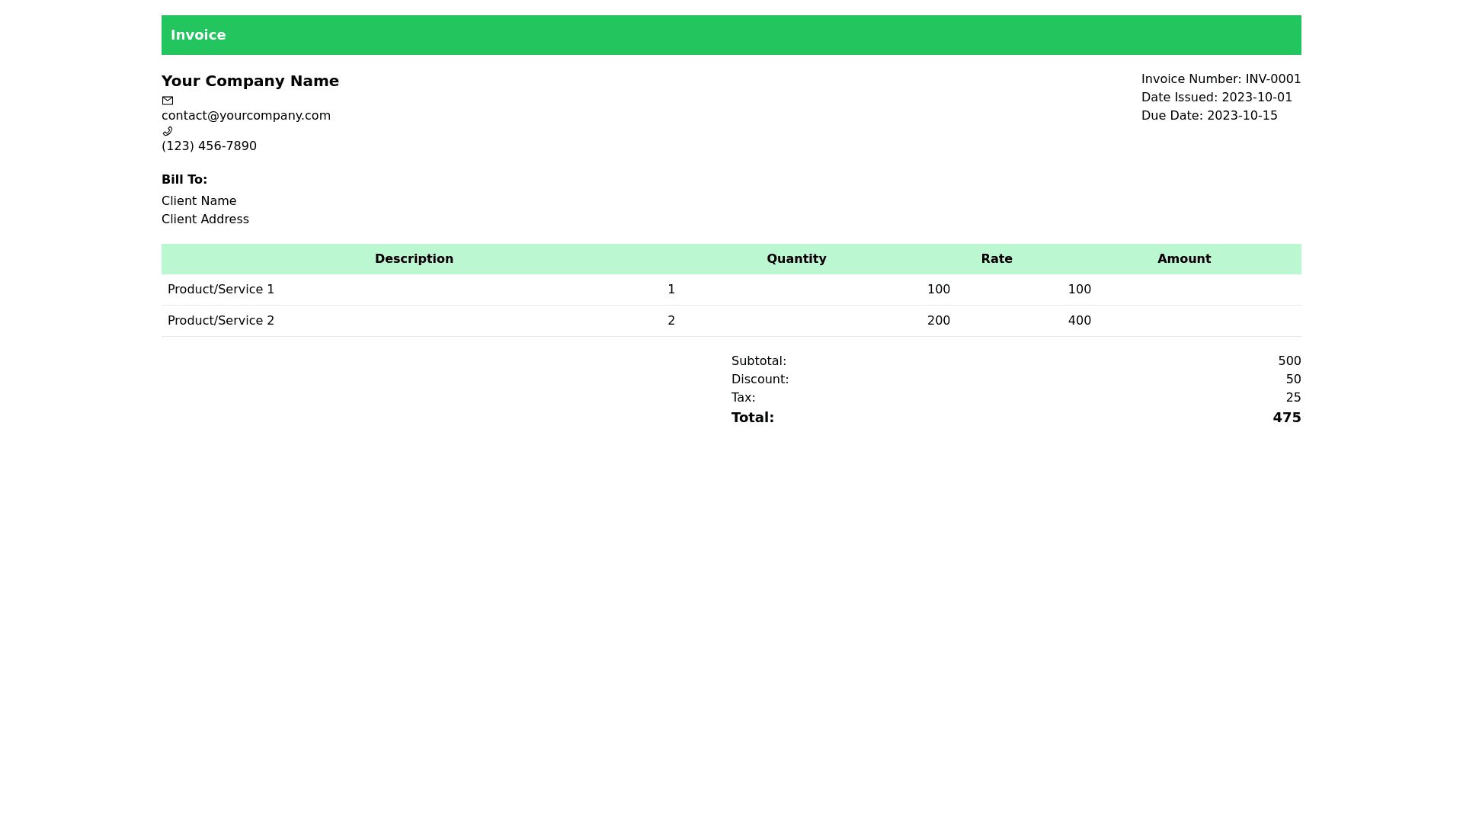Click the envelope email icon
The width and height of the screenshot is (1463, 823).
pos(168,101)
